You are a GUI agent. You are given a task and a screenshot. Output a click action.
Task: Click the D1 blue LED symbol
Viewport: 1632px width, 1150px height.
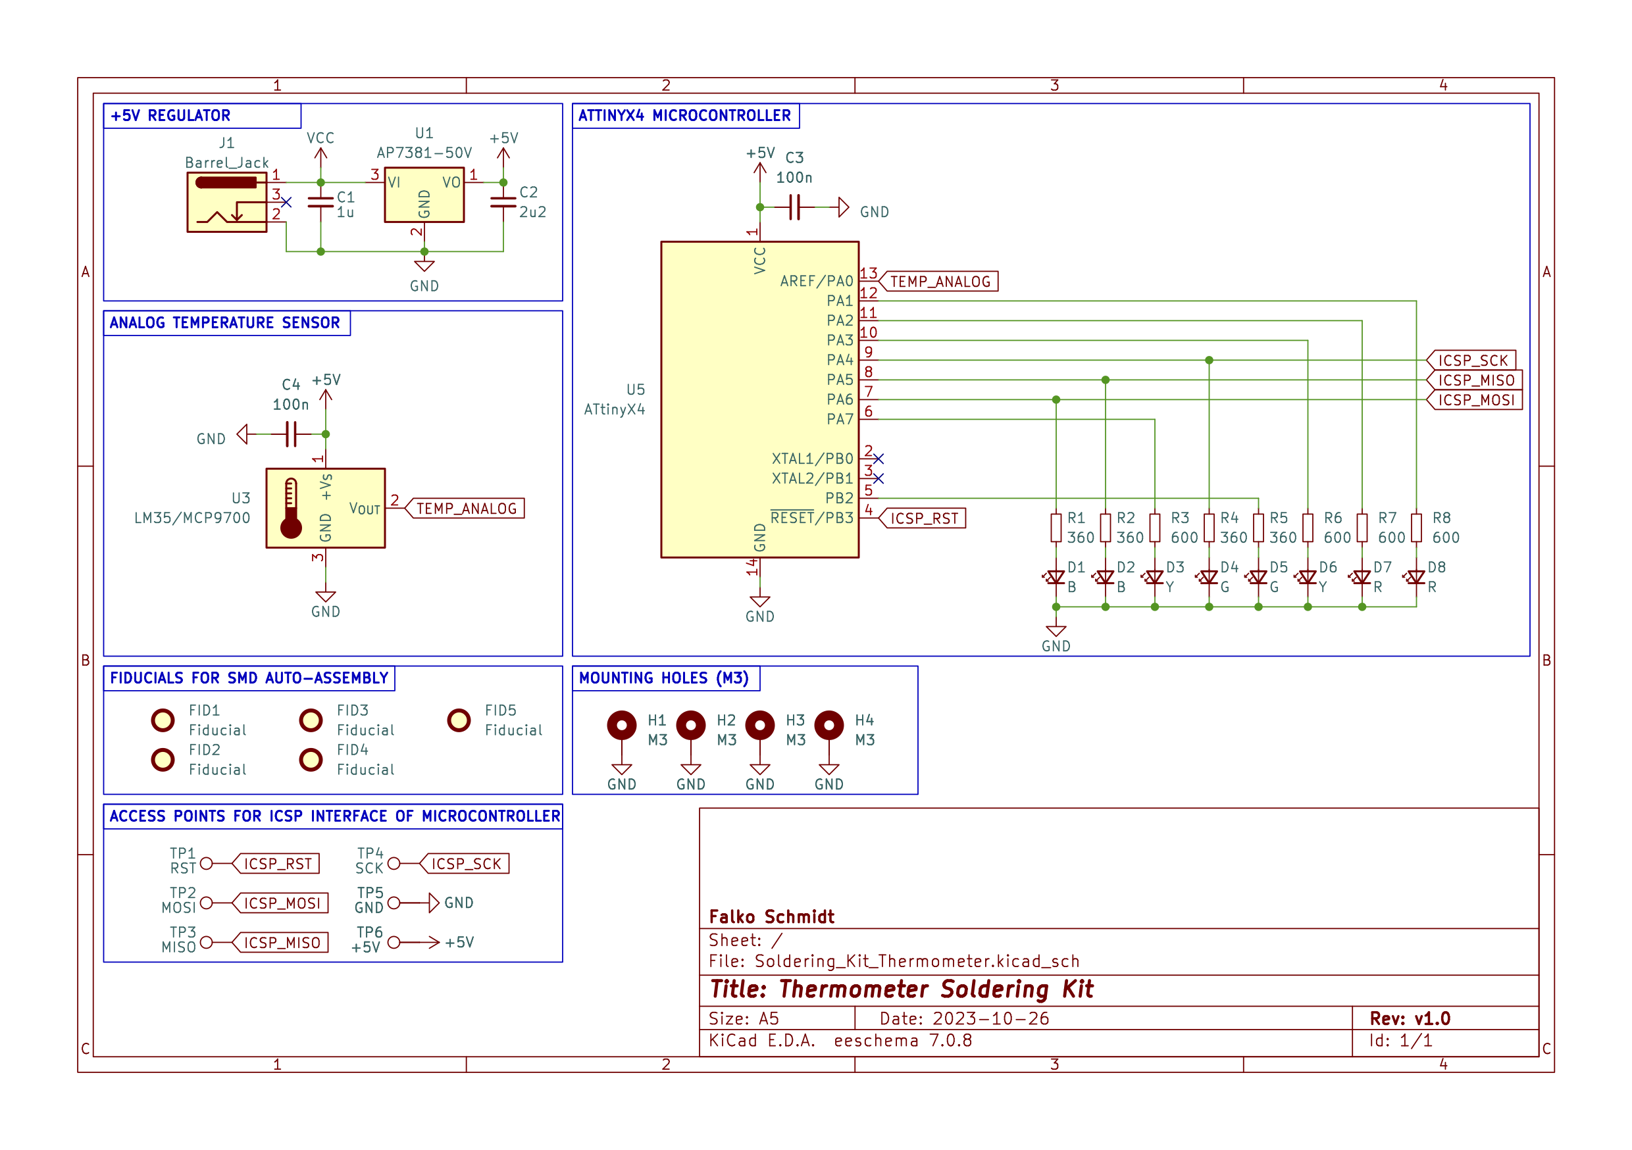(1056, 578)
